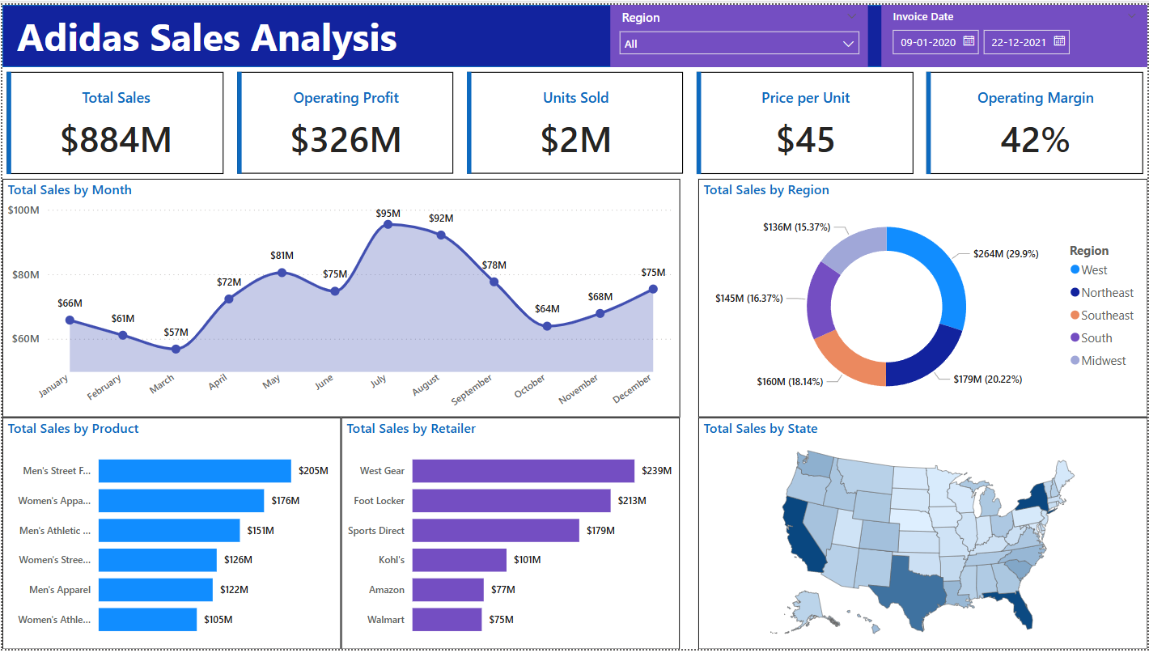
Task: Click the Men's Athletic $151M bar
Action: tap(169, 531)
